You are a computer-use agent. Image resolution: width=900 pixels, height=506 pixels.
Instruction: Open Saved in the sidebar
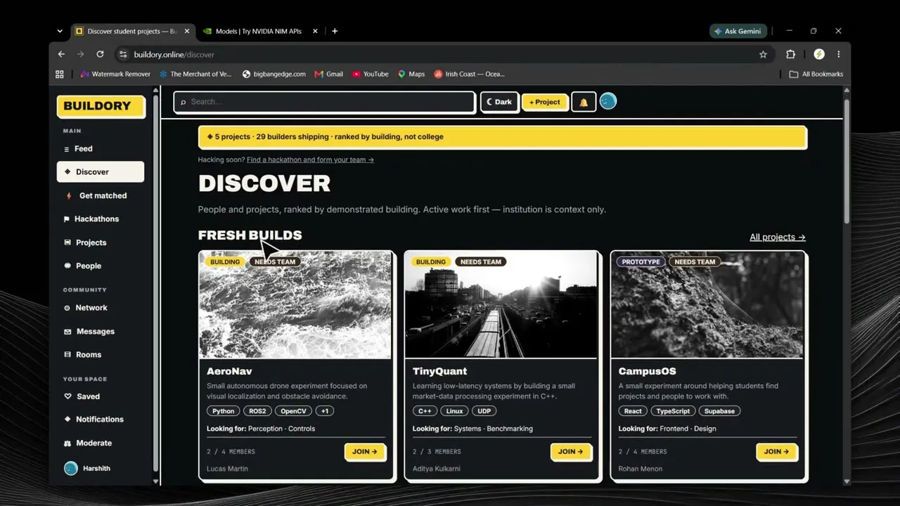coord(101,396)
